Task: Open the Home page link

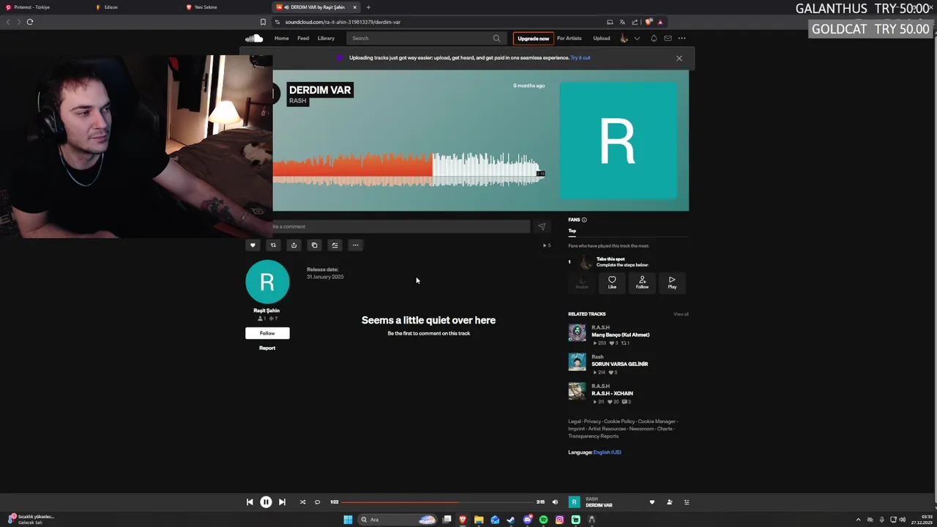Action: (x=281, y=38)
